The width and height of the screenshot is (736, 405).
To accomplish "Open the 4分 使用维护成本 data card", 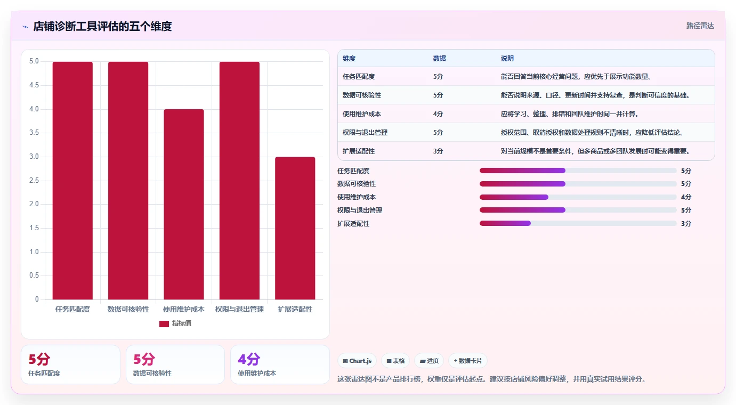I will click(x=280, y=365).
